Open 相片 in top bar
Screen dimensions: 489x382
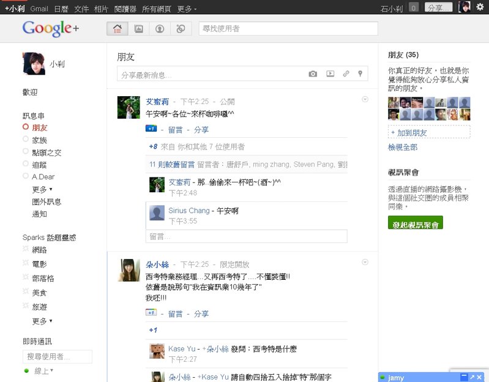click(101, 9)
